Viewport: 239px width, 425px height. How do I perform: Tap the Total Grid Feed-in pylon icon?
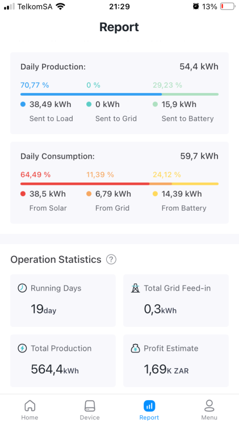coord(135,288)
